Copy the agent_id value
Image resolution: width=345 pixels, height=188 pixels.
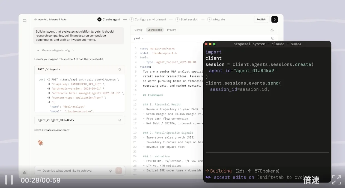120,120
